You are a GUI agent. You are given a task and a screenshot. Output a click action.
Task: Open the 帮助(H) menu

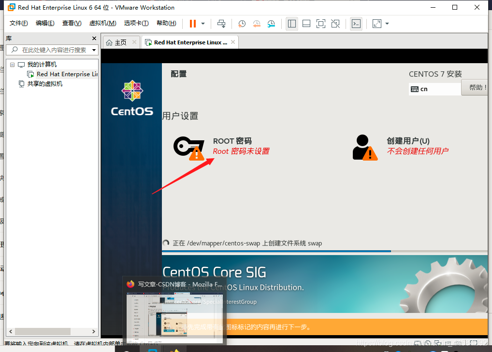(166, 23)
